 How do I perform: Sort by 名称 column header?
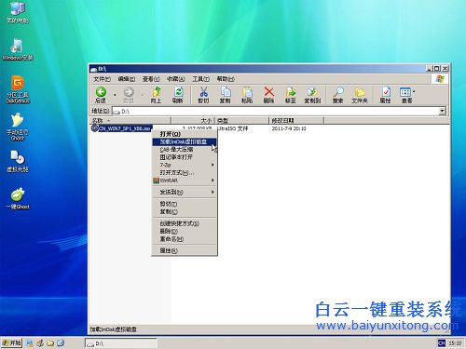coord(130,120)
